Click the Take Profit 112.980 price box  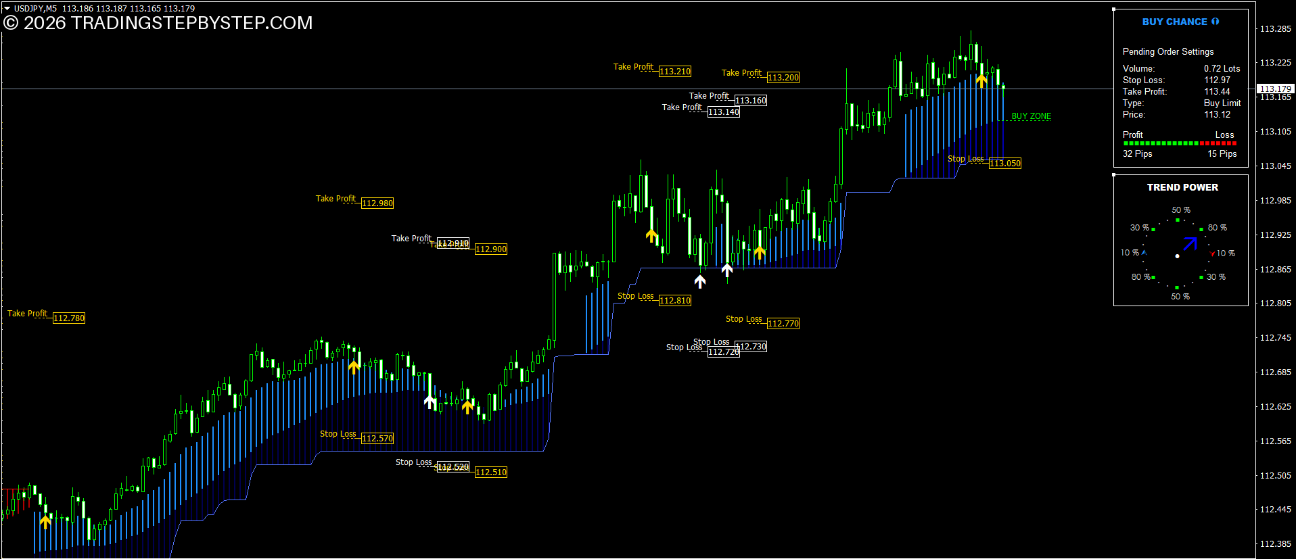pos(377,203)
